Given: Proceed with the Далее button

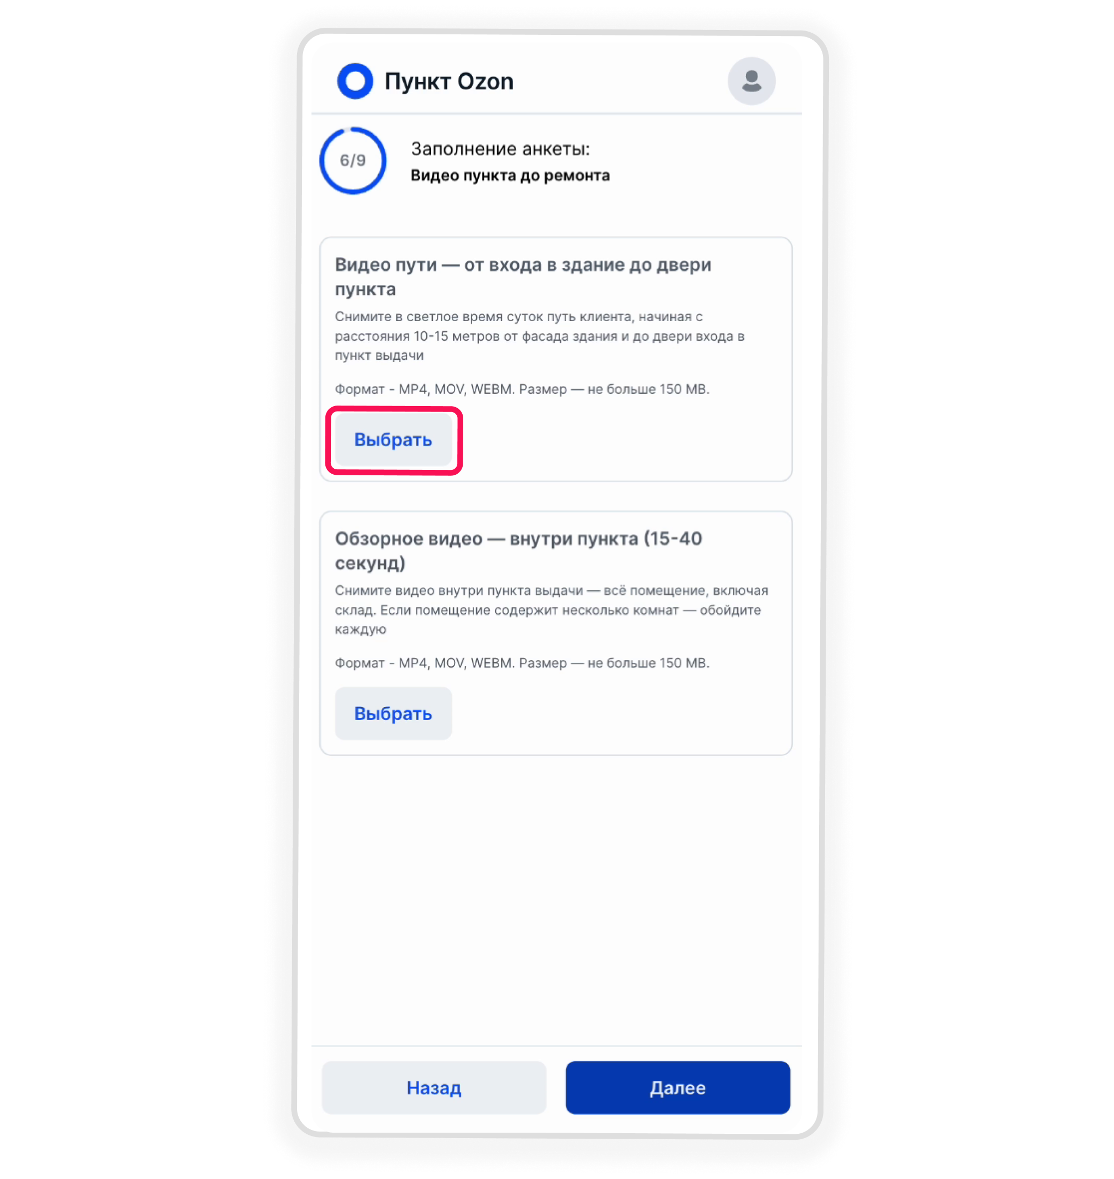Looking at the screenshot, I should coord(677,1087).
